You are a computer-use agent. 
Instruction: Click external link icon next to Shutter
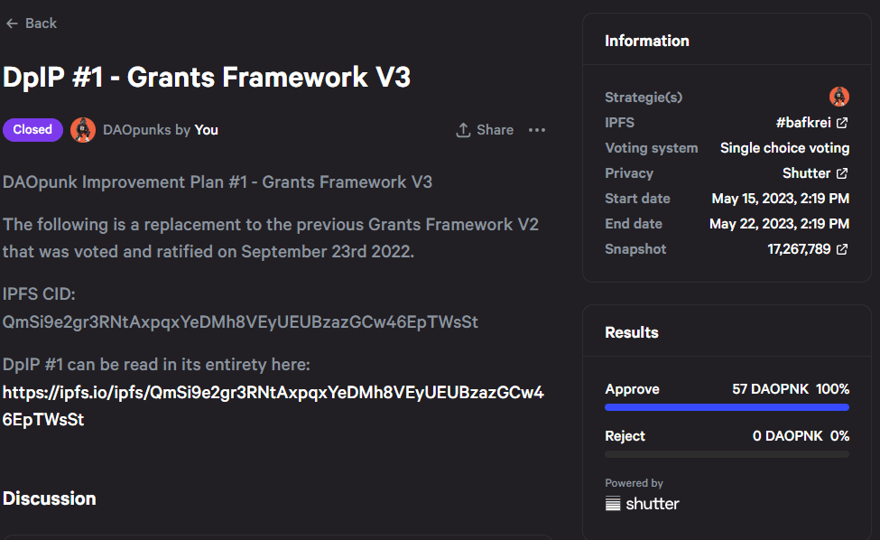[x=842, y=172]
